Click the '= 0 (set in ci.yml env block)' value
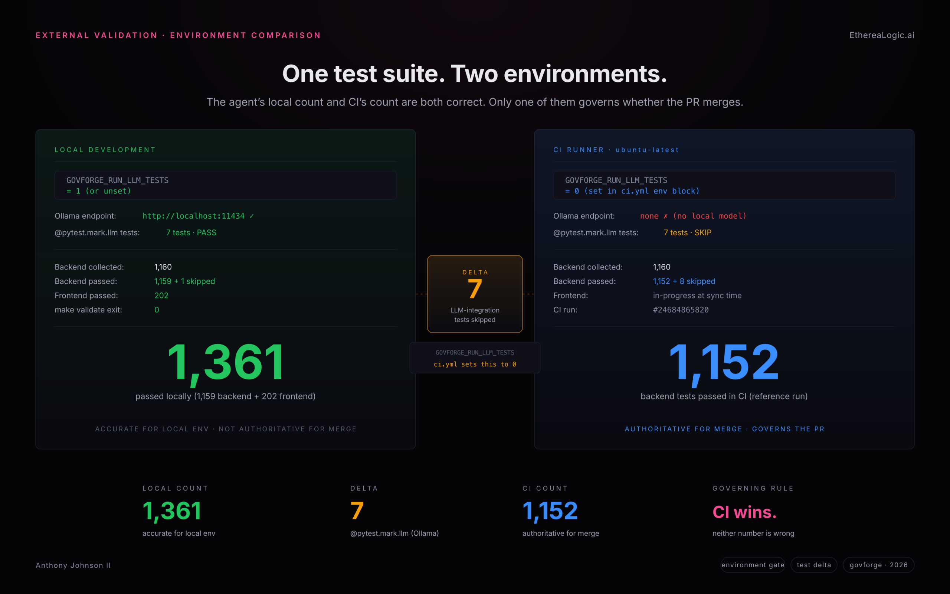This screenshot has width=950, height=594. [632, 191]
